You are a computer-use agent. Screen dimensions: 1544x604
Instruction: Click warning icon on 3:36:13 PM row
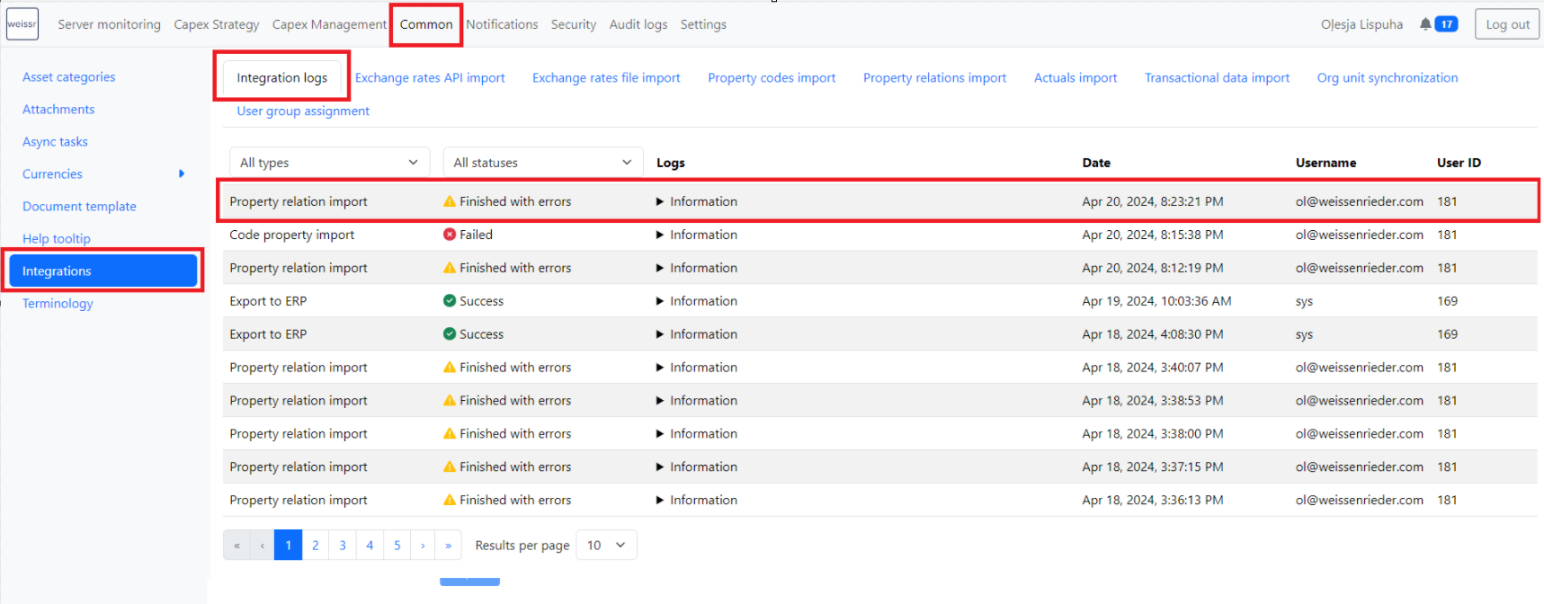[x=450, y=501]
